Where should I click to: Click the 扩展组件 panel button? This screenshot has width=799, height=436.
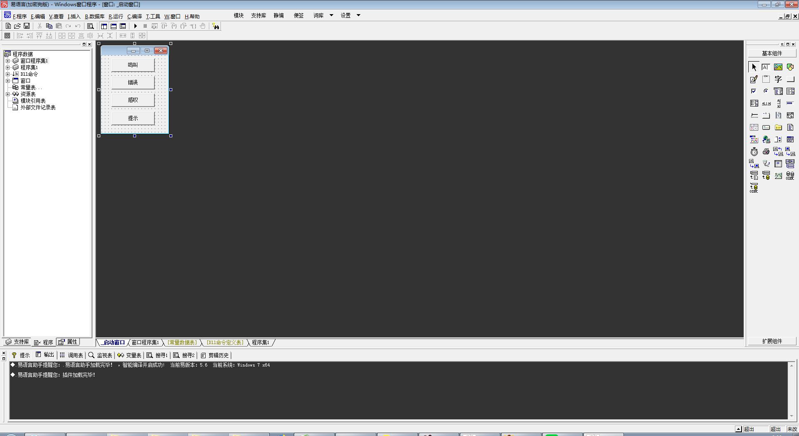pos(772,341)
